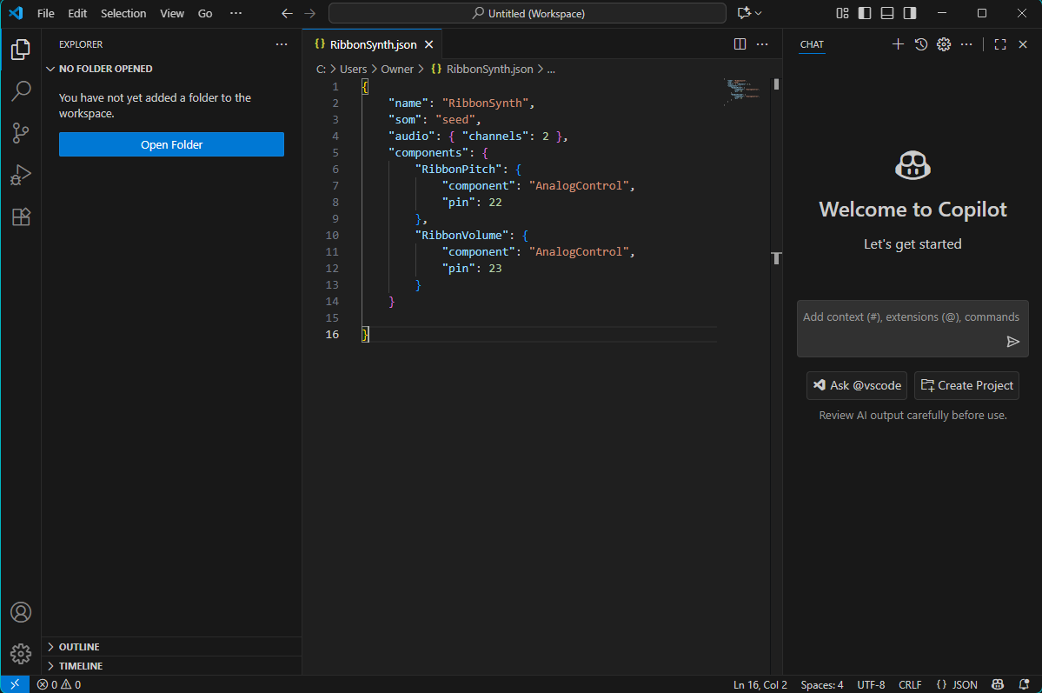Screen dimensions: 1042x693
Task: Select the RibbonSynth.json editor tab
Action: 373,45
